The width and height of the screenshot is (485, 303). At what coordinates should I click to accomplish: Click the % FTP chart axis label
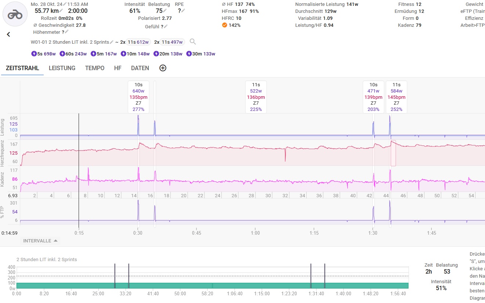coord(3,212)
